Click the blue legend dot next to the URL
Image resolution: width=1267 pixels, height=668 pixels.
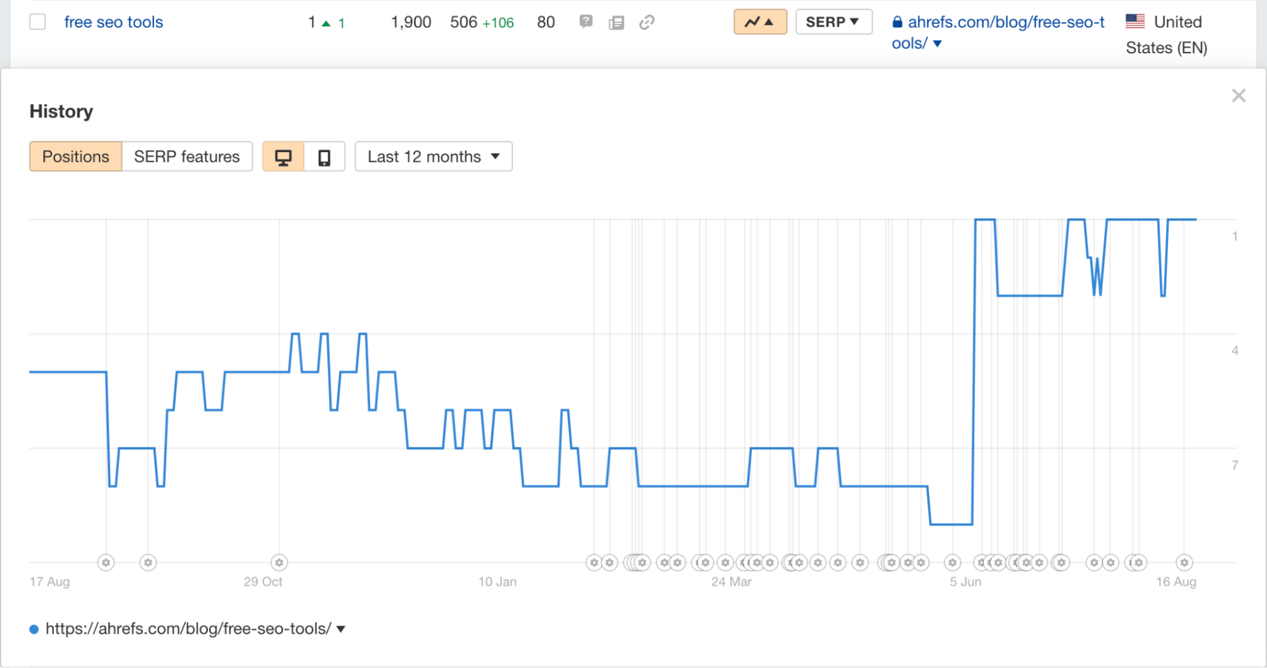pyautogui.click(x=33, y=628)
